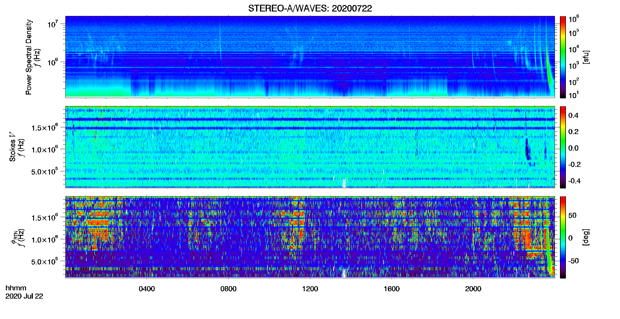Click the -0.2 label on Stokes V color bar
The width and height of the screenshot is (620, 319).
point(574,164)
